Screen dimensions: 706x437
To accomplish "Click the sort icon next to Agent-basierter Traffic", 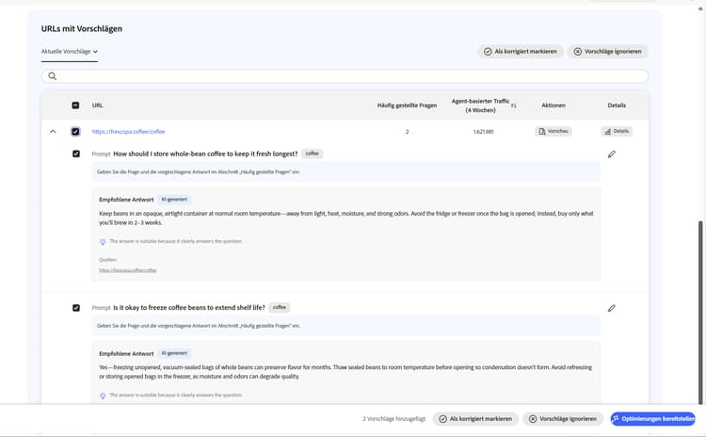I will (514, 105).
